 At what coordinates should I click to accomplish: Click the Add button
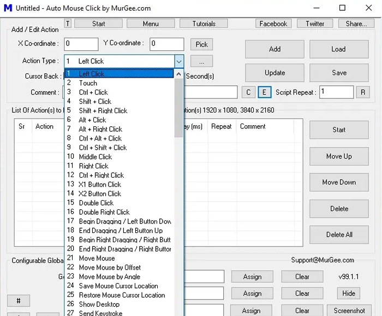pos(274,49)
